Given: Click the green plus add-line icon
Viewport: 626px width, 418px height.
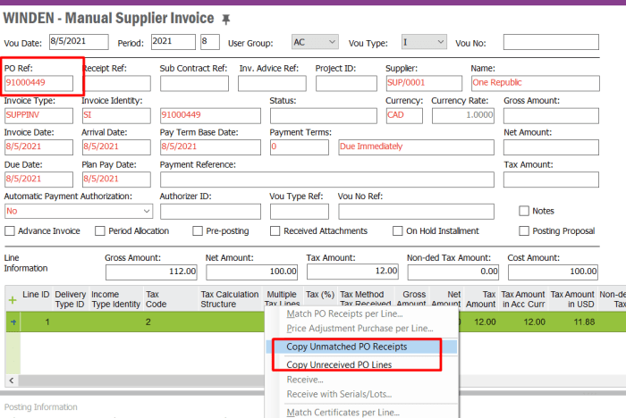Looking at the screenshot, I should [13, 300].
